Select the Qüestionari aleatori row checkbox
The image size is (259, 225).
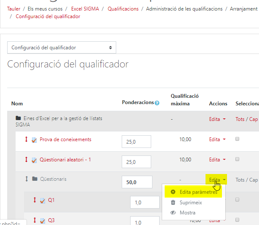(x=238, y=159)
